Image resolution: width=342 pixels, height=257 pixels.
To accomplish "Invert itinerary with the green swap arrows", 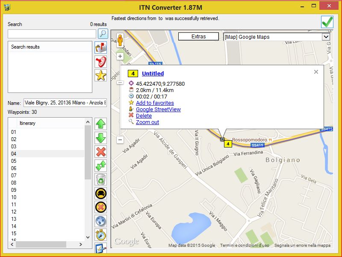I will click(x=101, y=166).
